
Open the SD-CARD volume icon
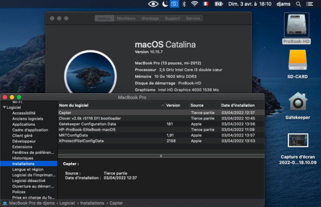pos(297,60)
